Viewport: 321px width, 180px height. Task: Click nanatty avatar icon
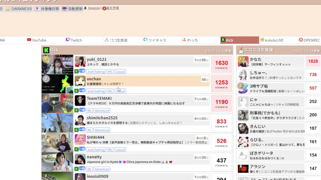[80, 159]
